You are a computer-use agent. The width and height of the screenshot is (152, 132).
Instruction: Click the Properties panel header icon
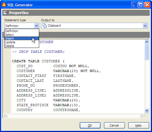tap(5, 13)
